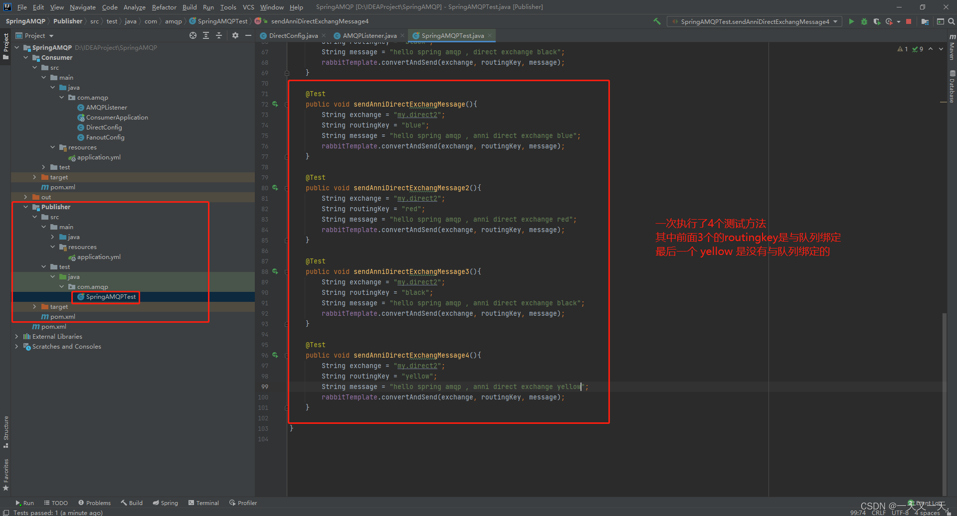Open the run configuration dropdown
The height and width of the screenshot is (516, 957).
tap(754, 21)
